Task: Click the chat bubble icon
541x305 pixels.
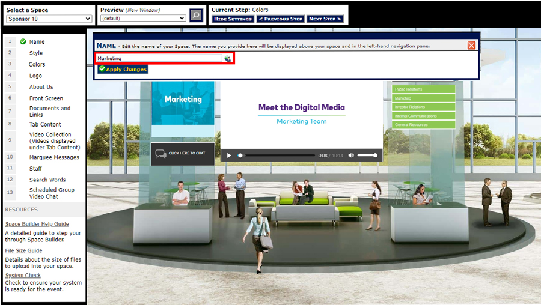Action: click(x=161, y=154)
